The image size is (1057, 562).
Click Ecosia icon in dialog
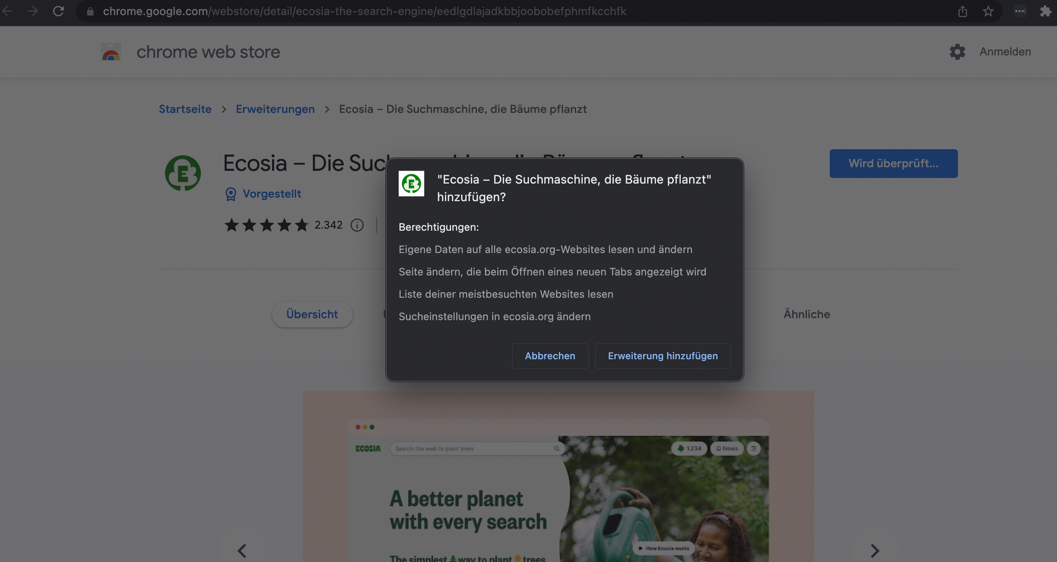click(411, 184)
